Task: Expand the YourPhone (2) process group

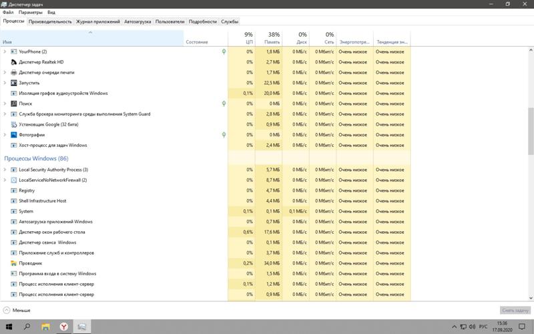Action: click(x=5, y=52)
